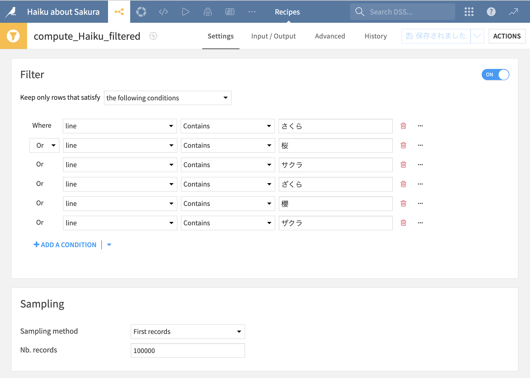The height and width of the screenshot is (378, 530).
Task: Open more options for the 櫻 condition
Action: (420, 203)
